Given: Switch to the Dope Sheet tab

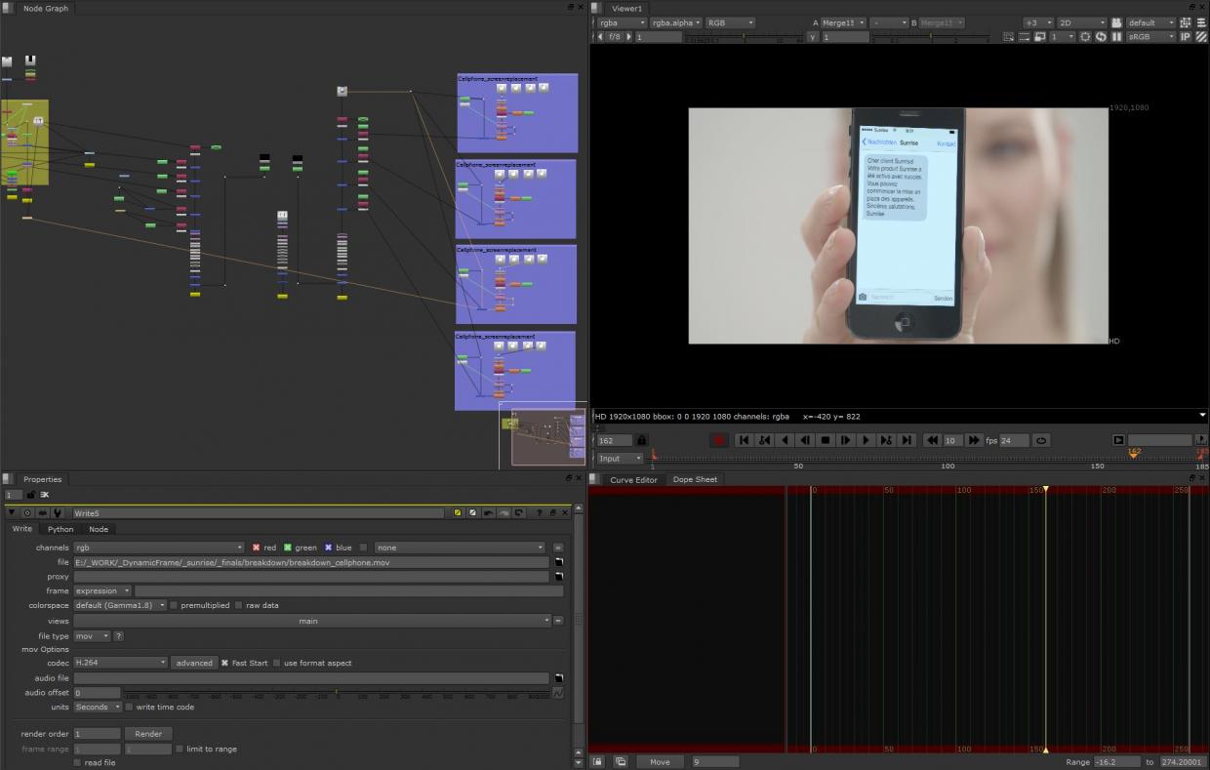Looking at the screenshot, I should 695,479.
